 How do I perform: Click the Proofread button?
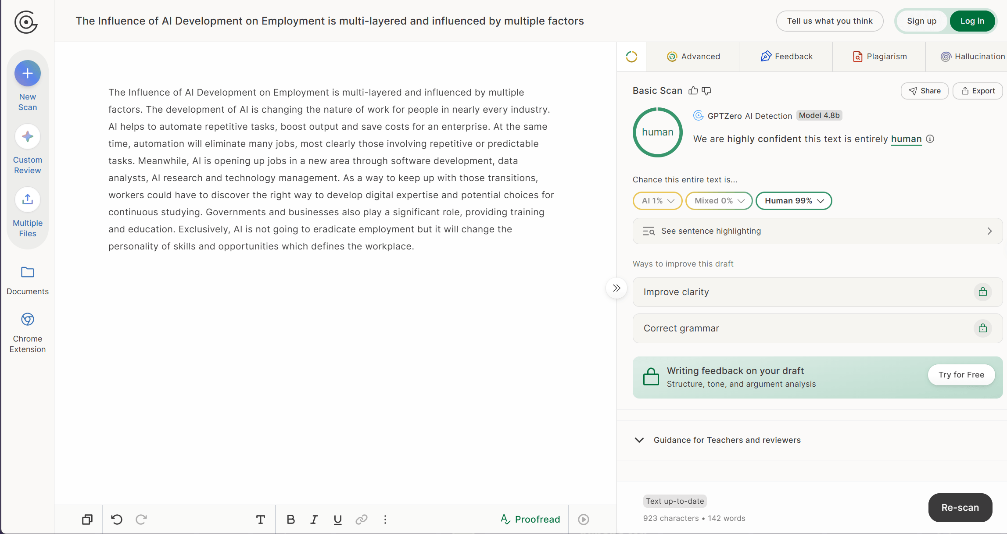tap(530, 520)
